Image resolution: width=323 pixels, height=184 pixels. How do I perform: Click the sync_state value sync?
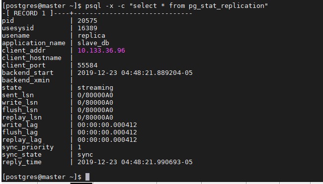85,155
